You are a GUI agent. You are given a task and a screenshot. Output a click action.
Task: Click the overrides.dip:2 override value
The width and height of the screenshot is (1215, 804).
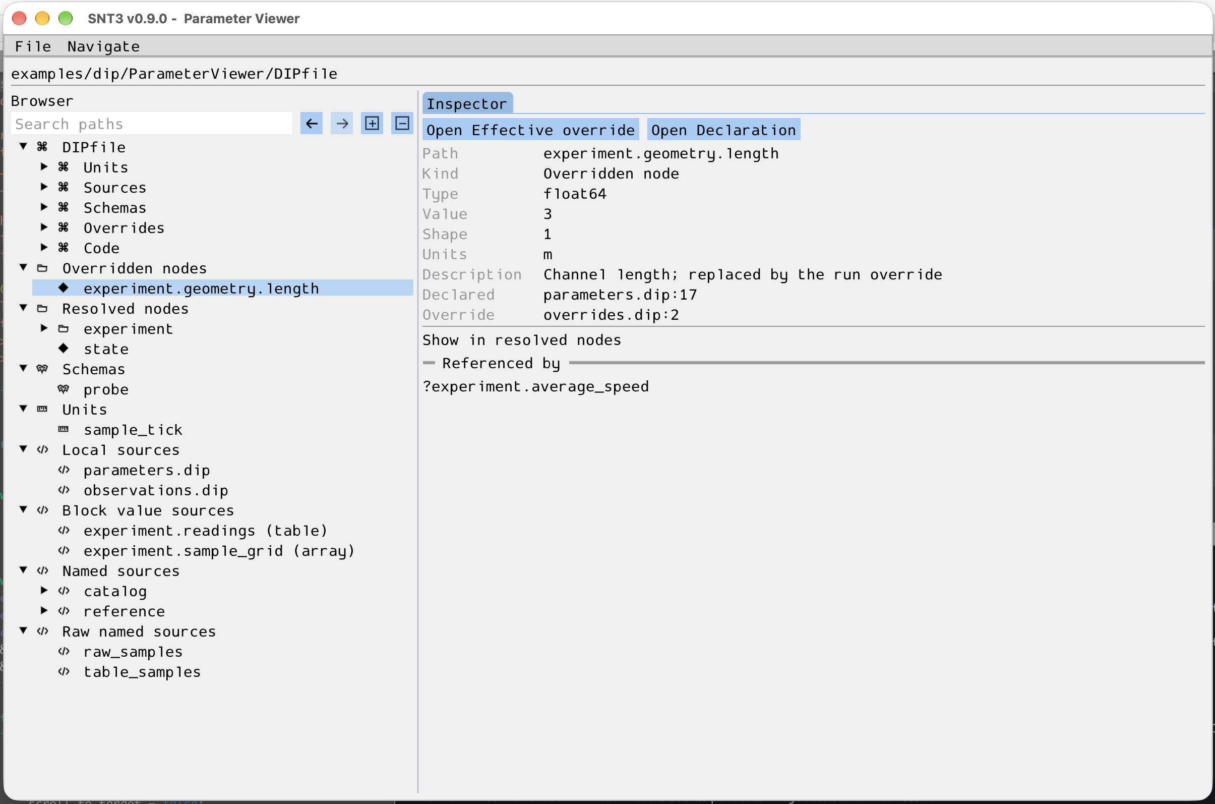point(612,315)
